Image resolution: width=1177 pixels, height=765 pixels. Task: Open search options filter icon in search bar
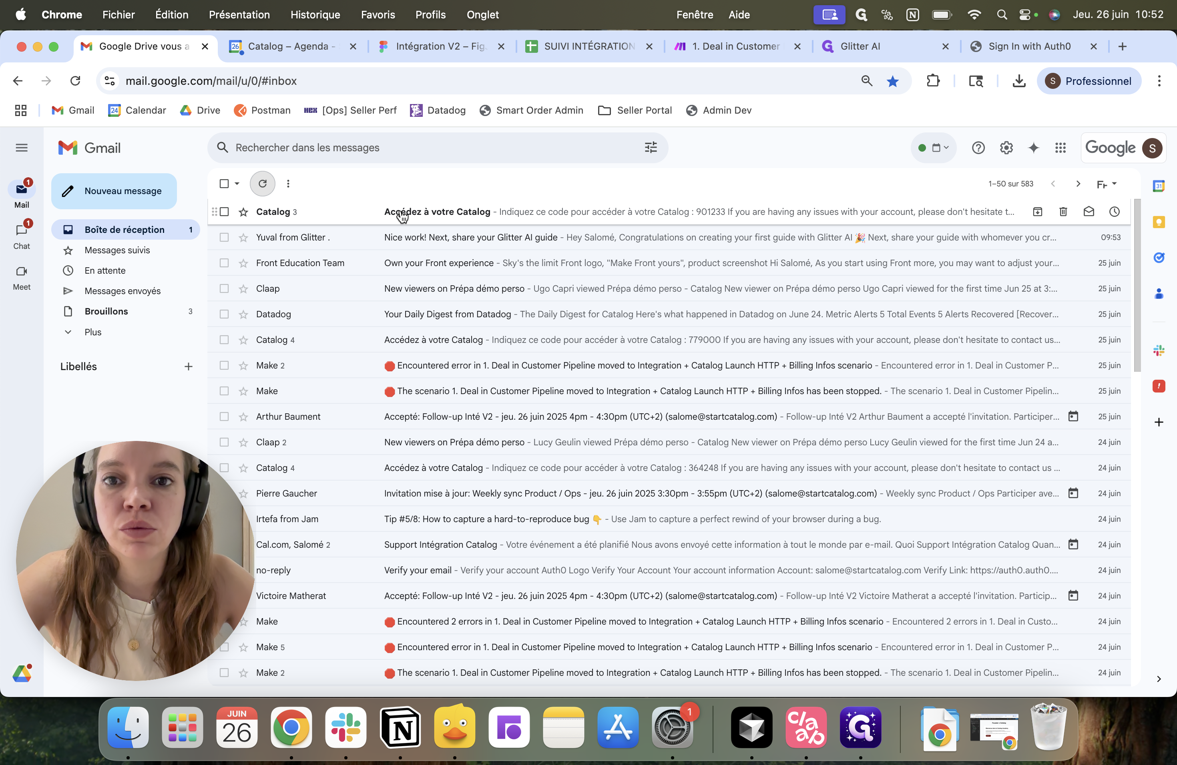tap(651, 148)
